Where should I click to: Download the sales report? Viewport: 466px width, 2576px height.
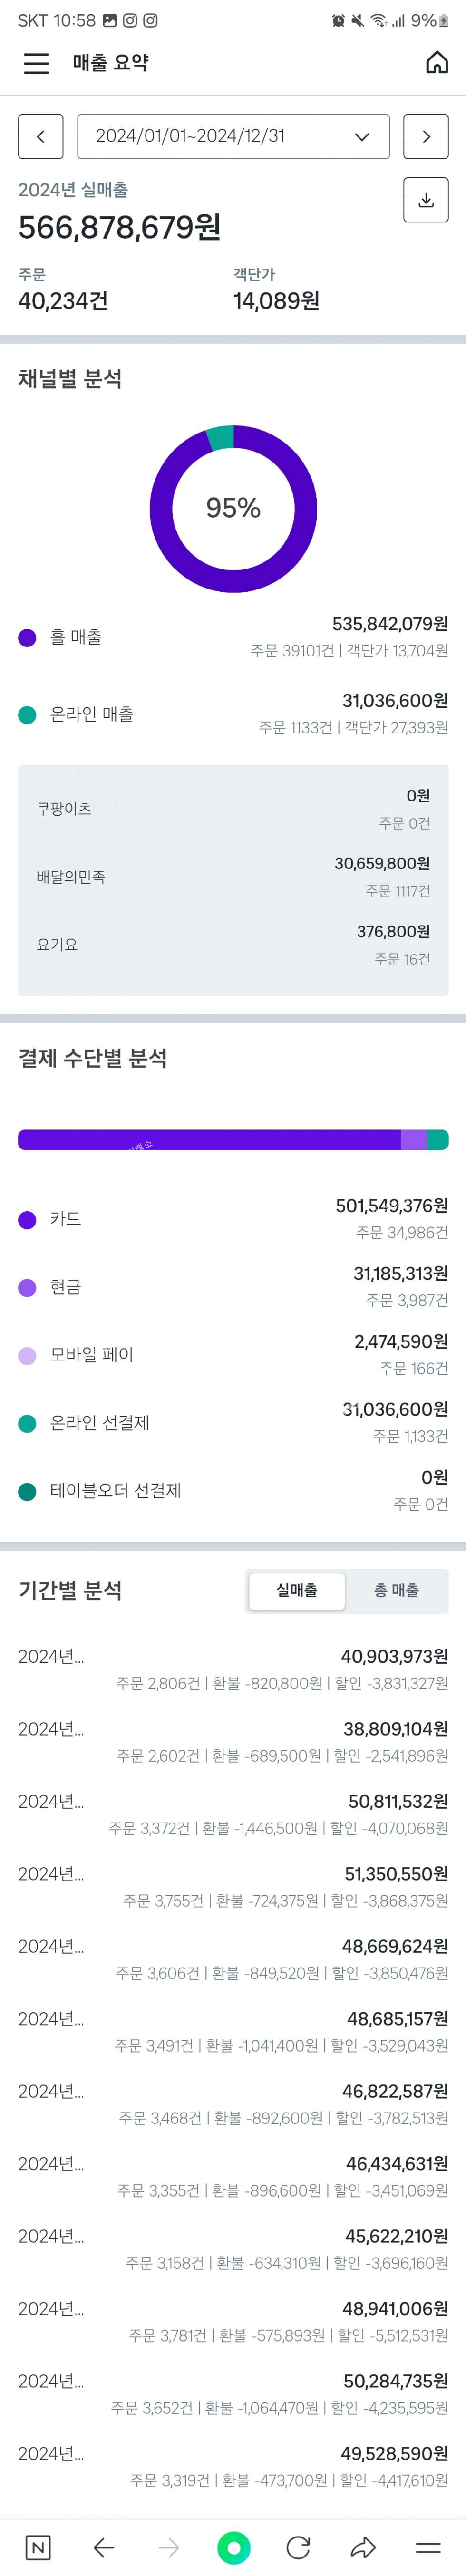coord(426,200)
